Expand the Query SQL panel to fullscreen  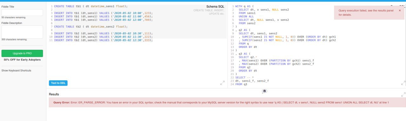(x=403, y=83)
